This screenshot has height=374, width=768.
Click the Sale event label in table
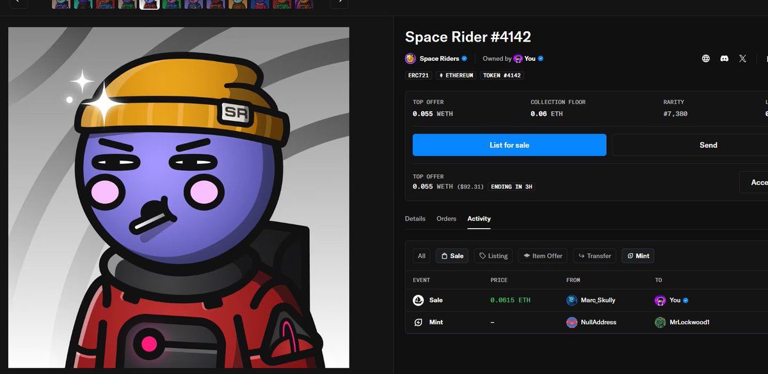click(436, 300)
